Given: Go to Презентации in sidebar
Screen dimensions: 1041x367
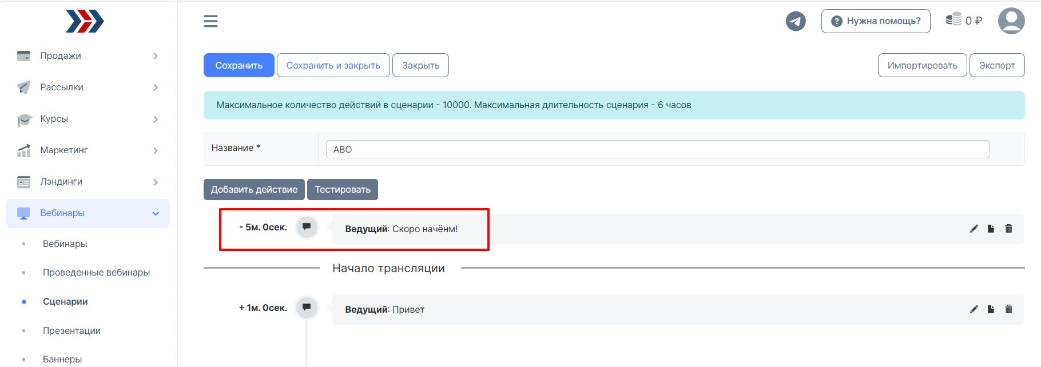Looking at the screenshot, I should point(71,330).
